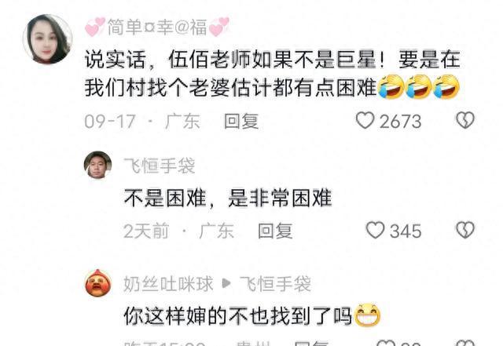Viewport: 503px width, 346px height.
Task: Open 奶丝吐咪球 username link
Action: 168,284
